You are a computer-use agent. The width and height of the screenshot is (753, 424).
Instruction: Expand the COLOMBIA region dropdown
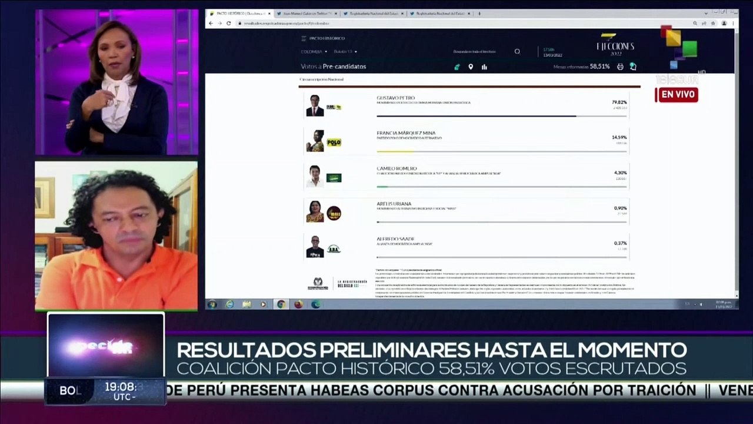[x=314, y=51]
